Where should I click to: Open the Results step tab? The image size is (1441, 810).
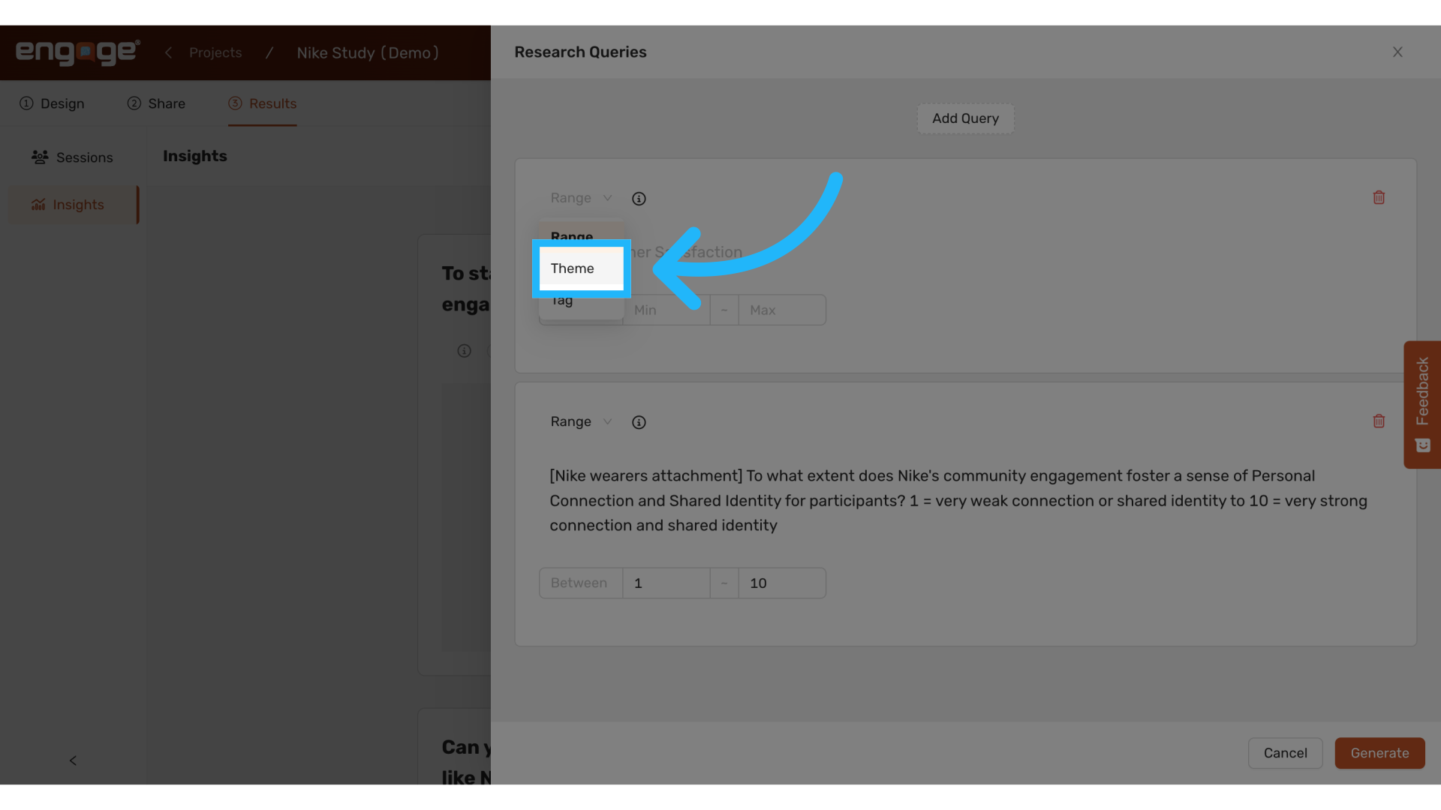[x=263, y=103]
